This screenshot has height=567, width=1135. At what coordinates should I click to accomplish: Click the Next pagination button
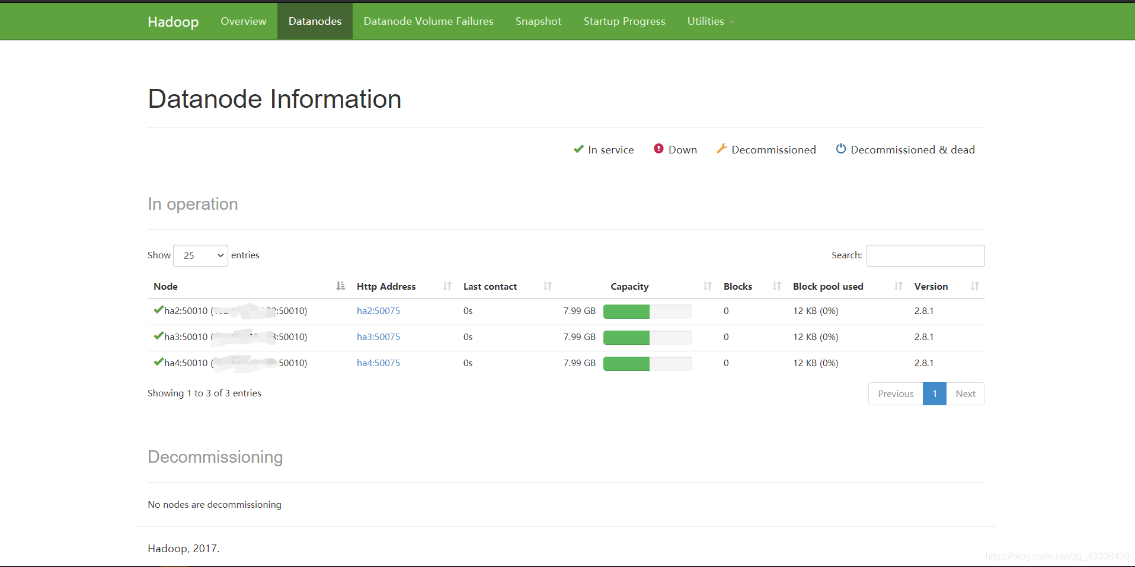coord(965,394)
